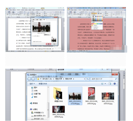The width and height of the screenshot is (133, 121).
Task: Close the 选择图片 dialog
Action: [115, 74]
